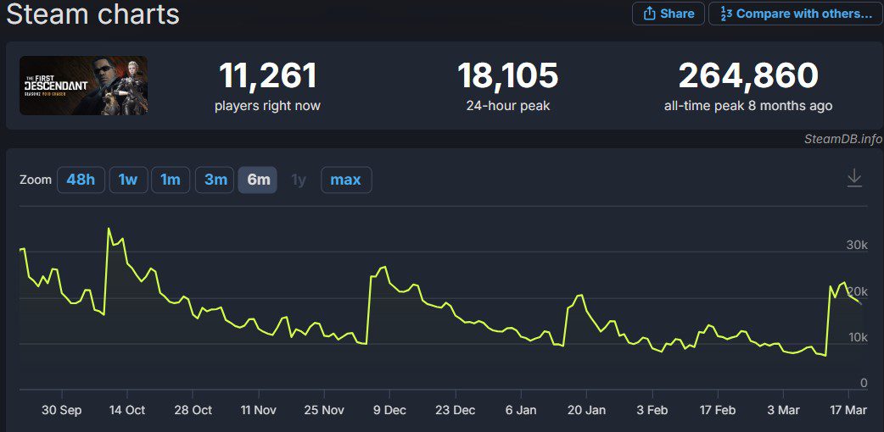Click the SteamDB.info watermark

[842, 139]
